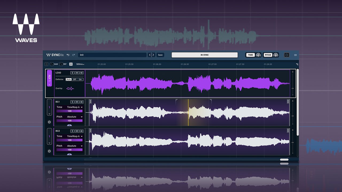Screen dimensions: 342x192
Task: Set LEAD track DeNoise to On
Action: point(80,79)
